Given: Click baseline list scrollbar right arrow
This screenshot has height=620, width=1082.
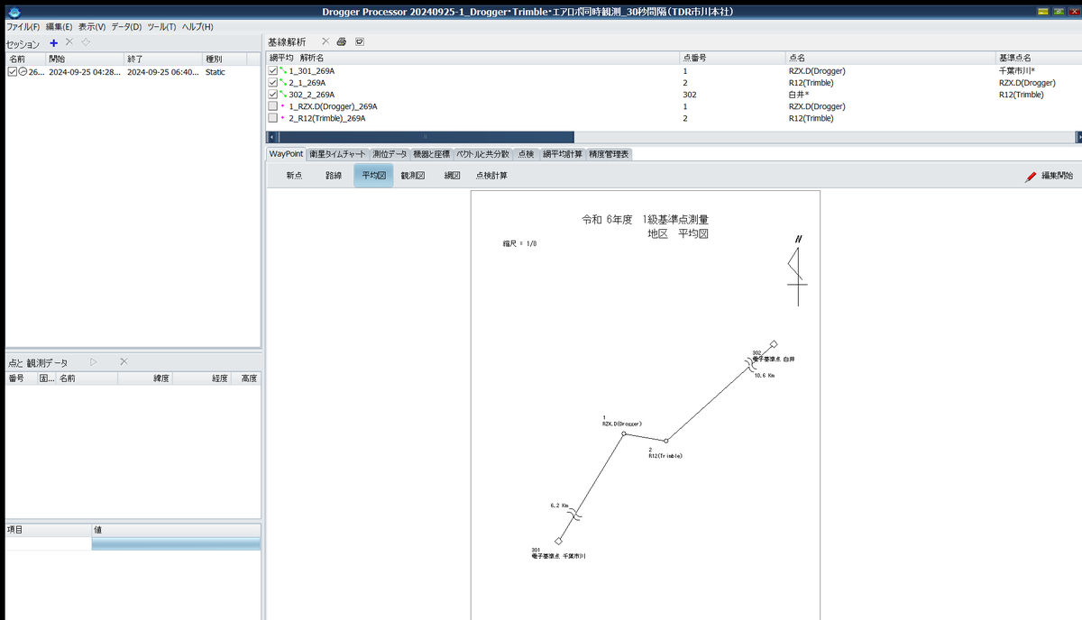Looking at the screenshot, I should tap(1078, 137).
